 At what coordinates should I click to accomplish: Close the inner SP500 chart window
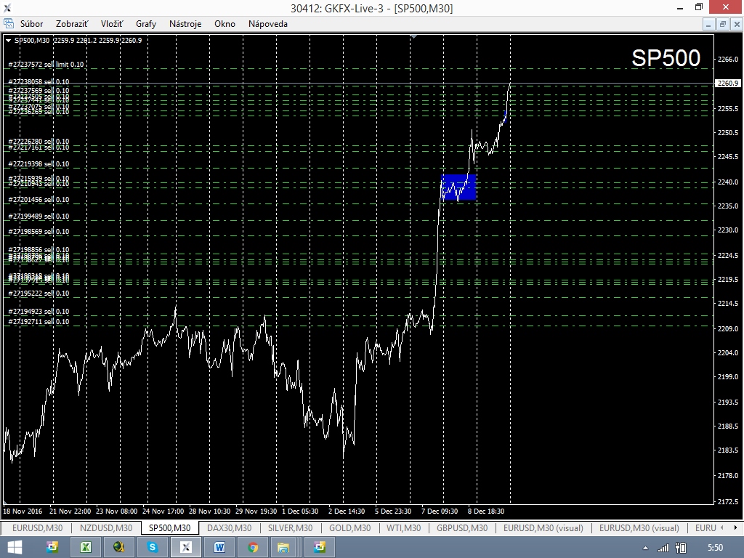[737, 24]
